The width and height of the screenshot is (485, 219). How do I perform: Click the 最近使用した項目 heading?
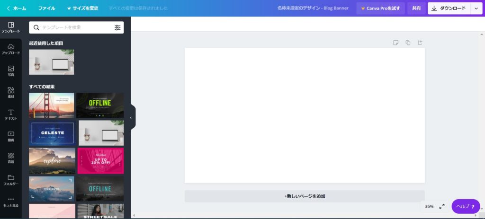(x=46, y=43)
